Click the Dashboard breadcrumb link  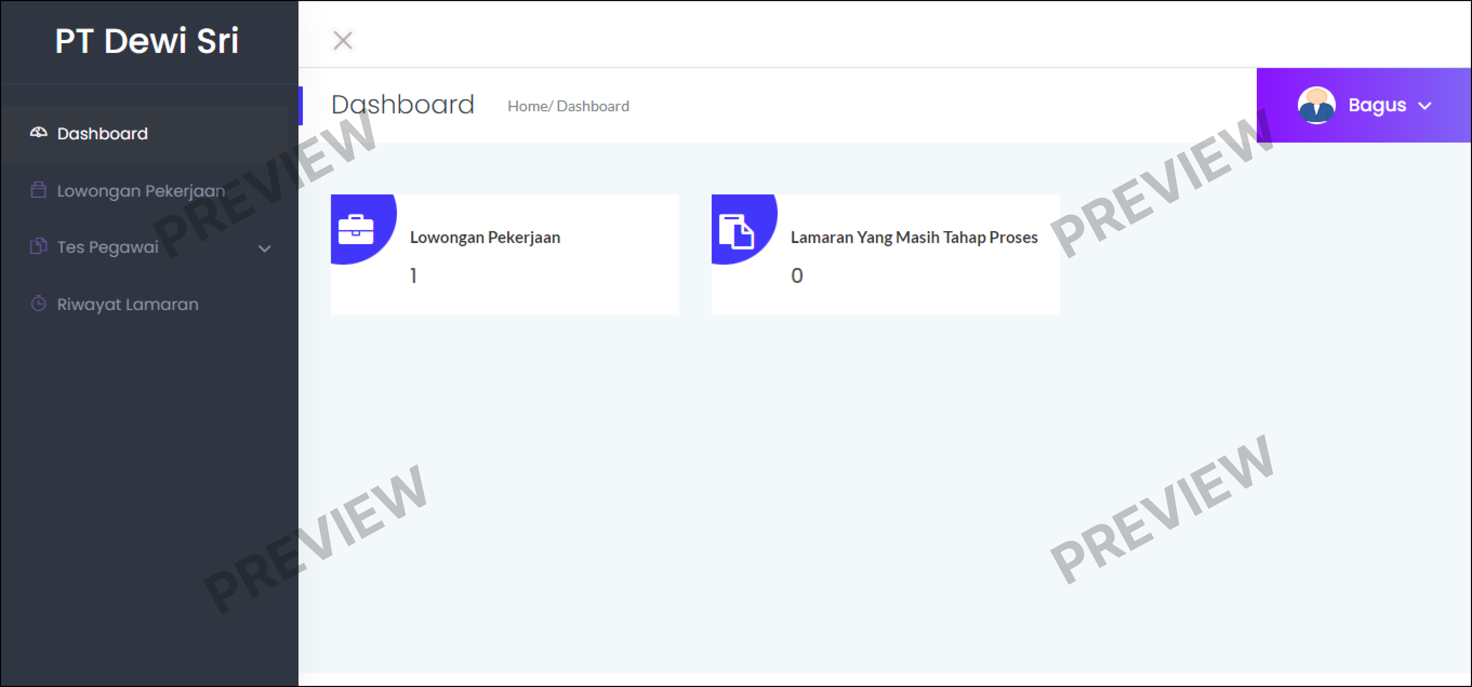pos(593,106)
